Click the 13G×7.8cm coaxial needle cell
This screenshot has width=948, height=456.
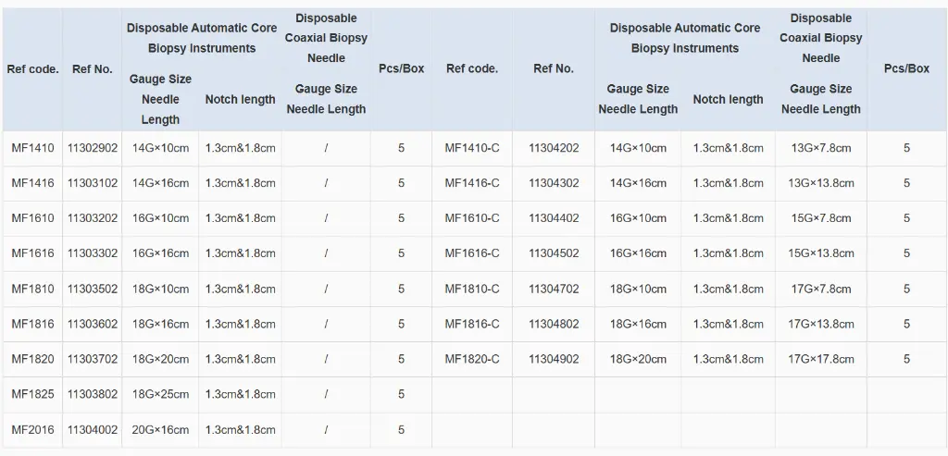820,148
